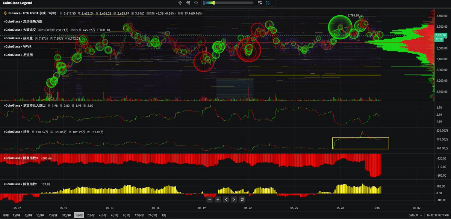Switch to the 6小时 timeframe
Viewport: 451px width, 219px height.
115,215
